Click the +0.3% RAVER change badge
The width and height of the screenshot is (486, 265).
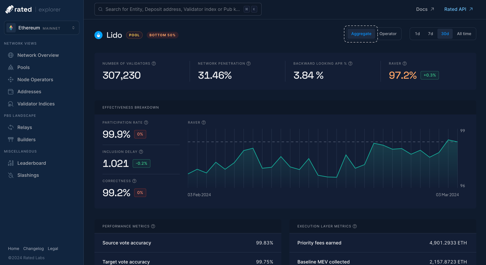point(430,75)
